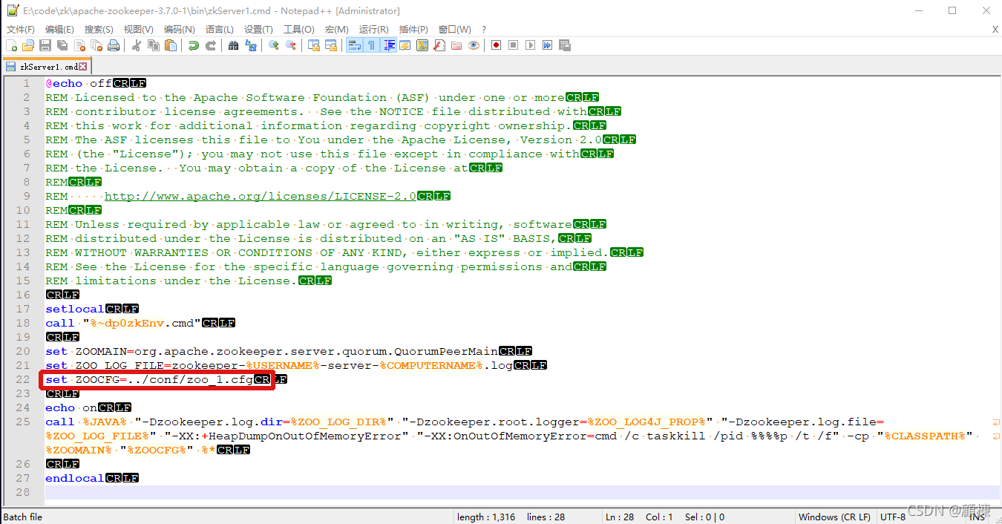Toggle word wrap in the toolbar
This screenshot has width=1002, height=524.
354,45
